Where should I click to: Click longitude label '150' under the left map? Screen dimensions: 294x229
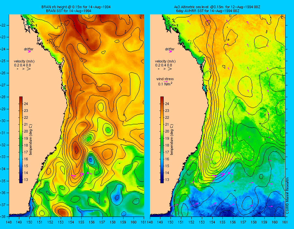(x=29, y=222)
